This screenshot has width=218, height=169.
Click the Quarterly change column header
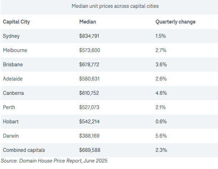175,22
